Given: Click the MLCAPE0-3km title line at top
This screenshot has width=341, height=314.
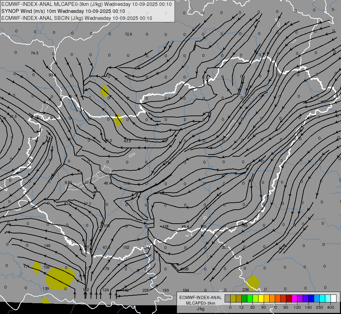Looking at the screenshot, I should click(86, 4).
